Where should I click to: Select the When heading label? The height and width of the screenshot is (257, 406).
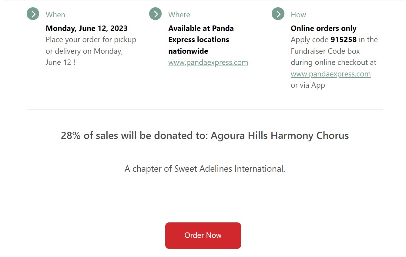55,15
